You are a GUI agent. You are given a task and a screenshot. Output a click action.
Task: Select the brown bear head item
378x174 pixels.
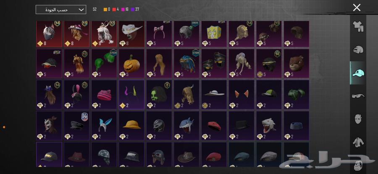(x=297, y=64)
